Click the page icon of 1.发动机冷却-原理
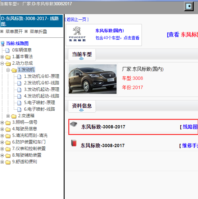Viewport: 198px width, 199px height. [x=19, y=77]
